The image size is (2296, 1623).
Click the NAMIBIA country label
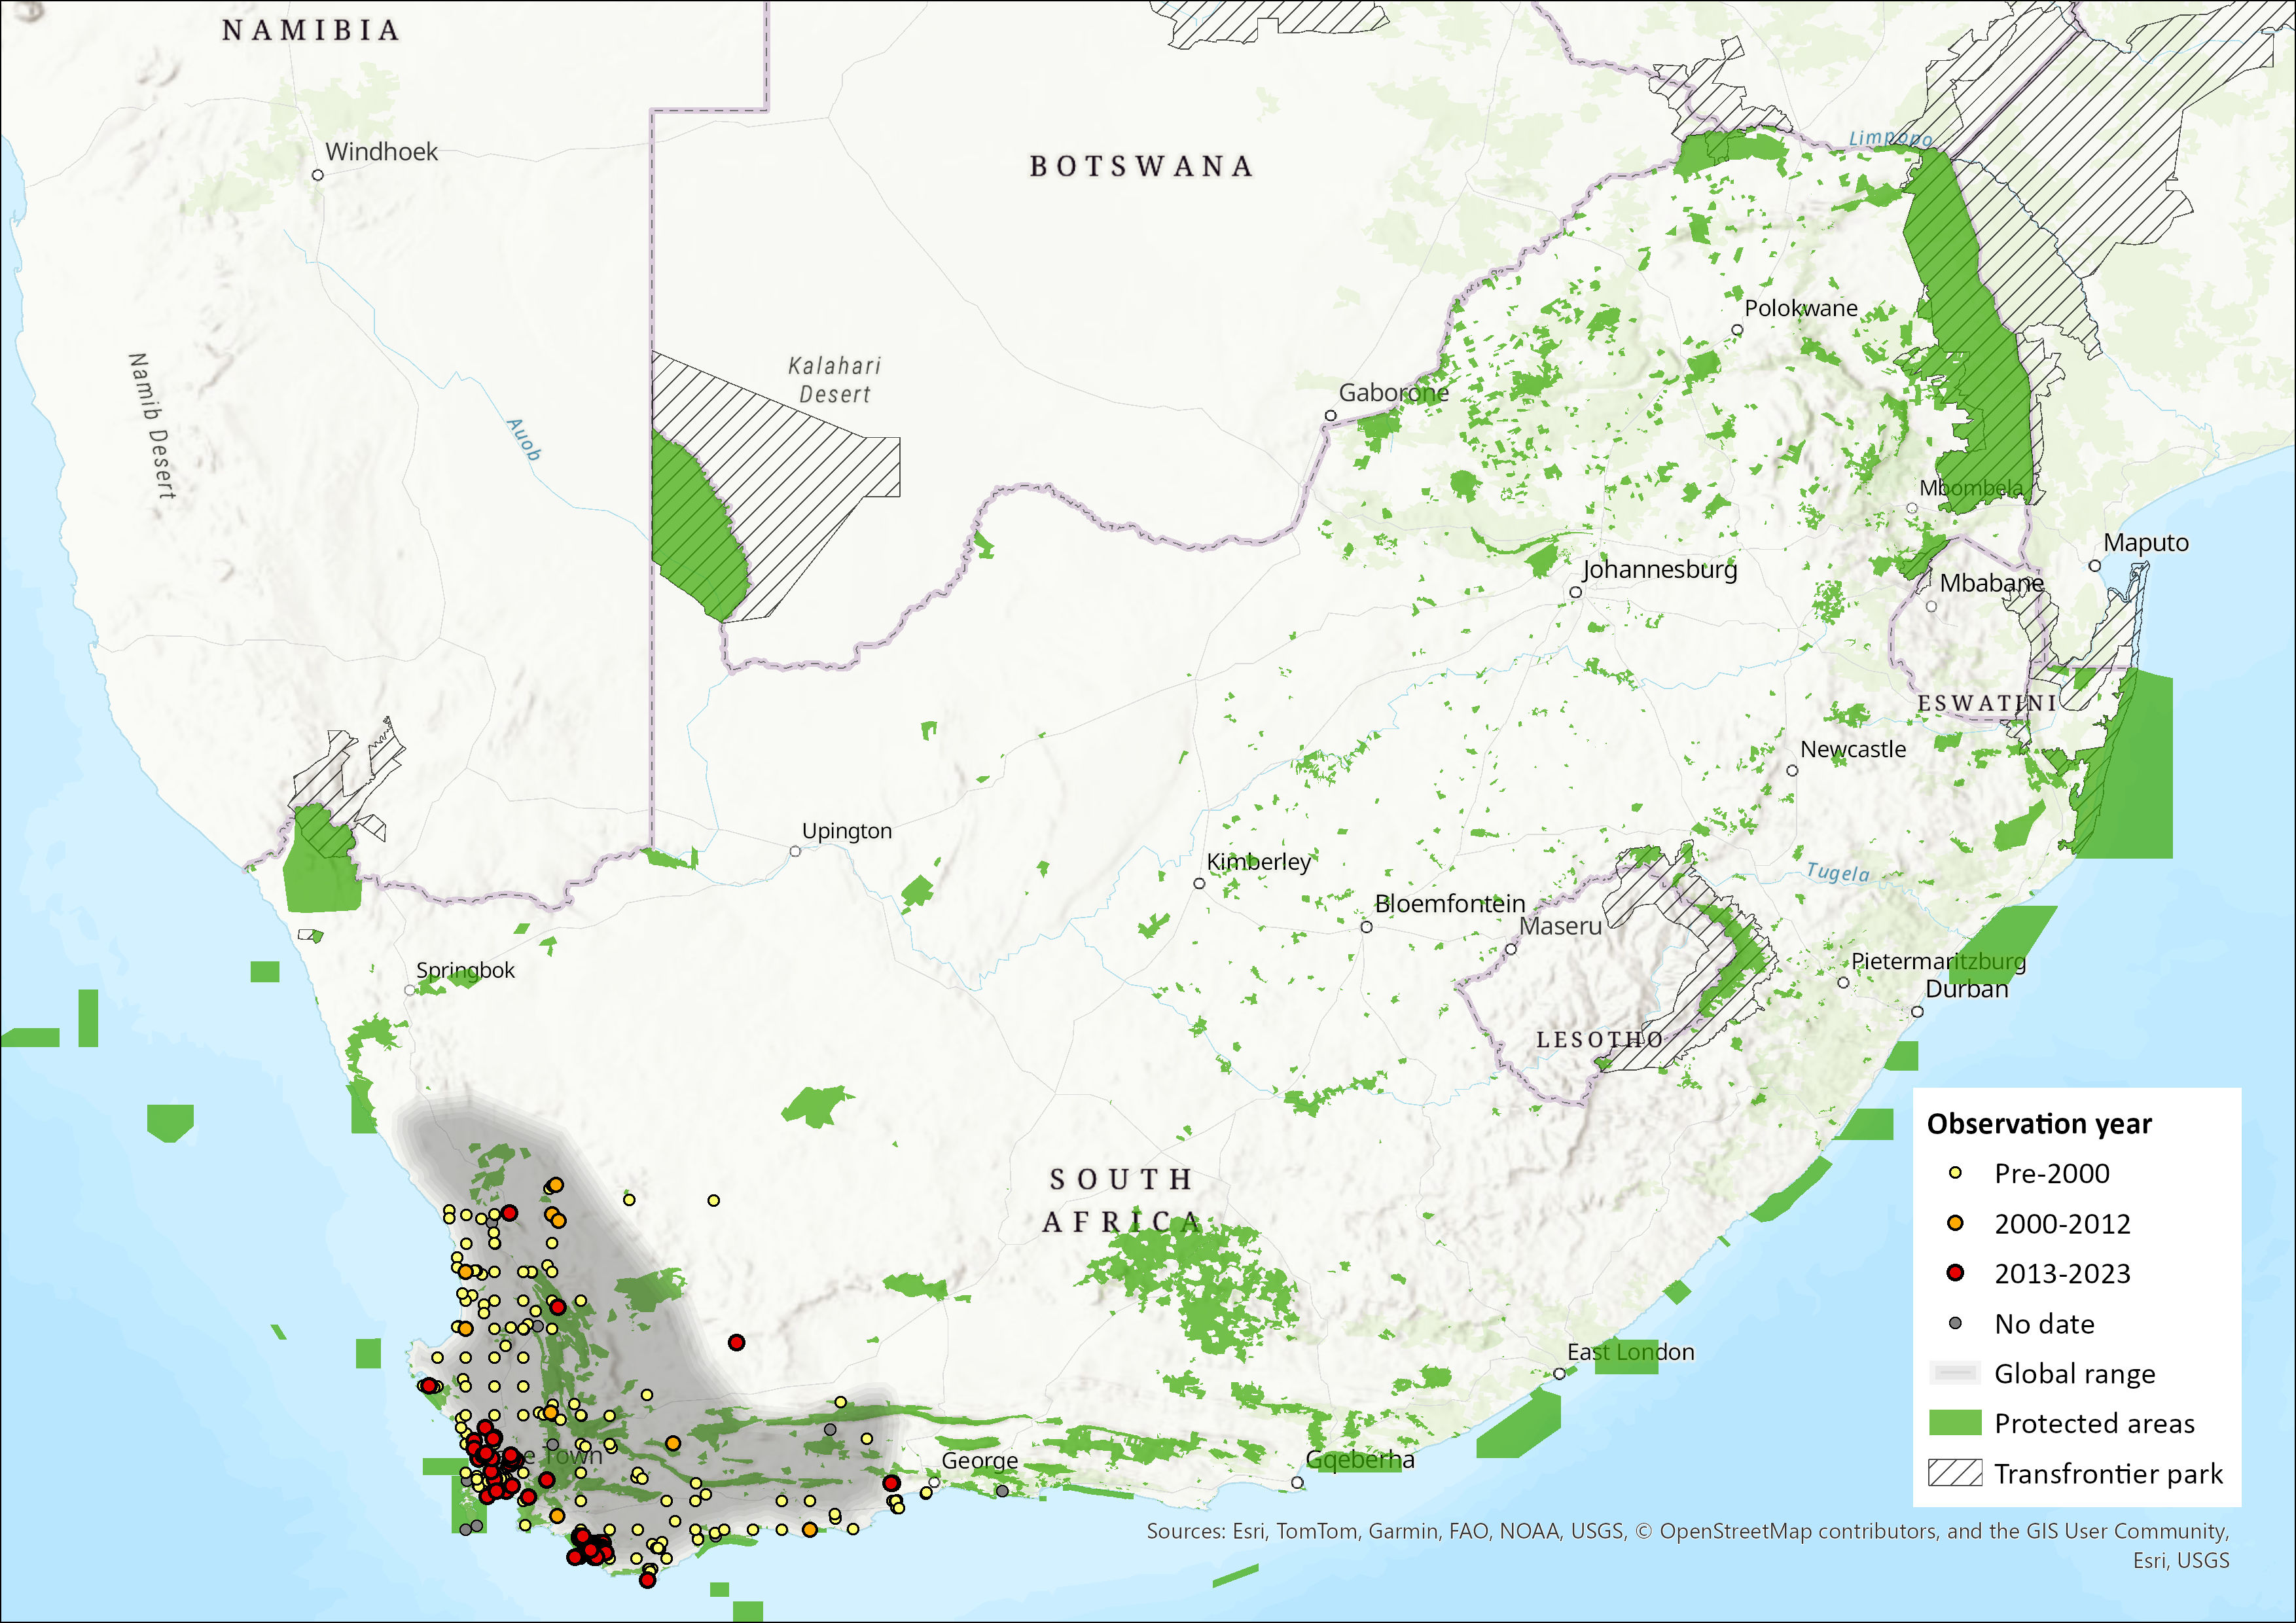pyautogui.click(x=310, y=31)
